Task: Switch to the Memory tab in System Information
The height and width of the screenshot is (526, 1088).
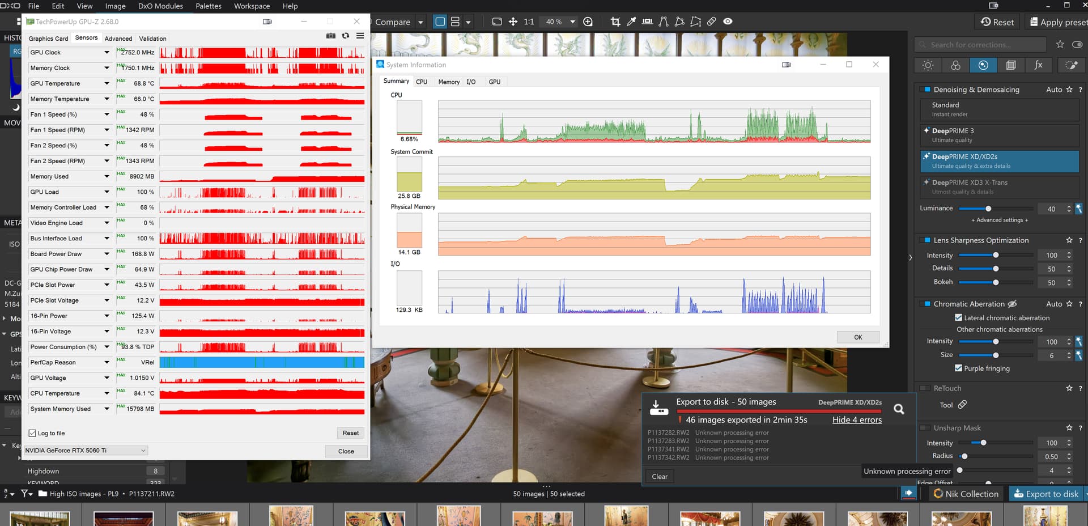Action: point(449,82)
